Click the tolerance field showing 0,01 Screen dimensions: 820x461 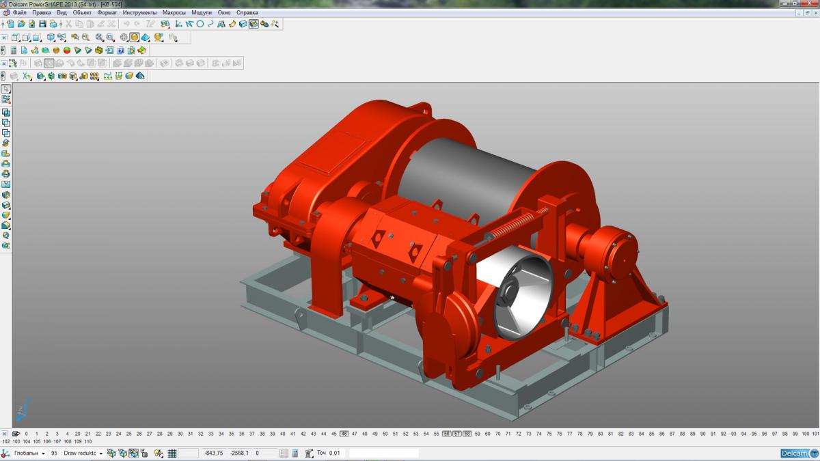pos(337,453)
